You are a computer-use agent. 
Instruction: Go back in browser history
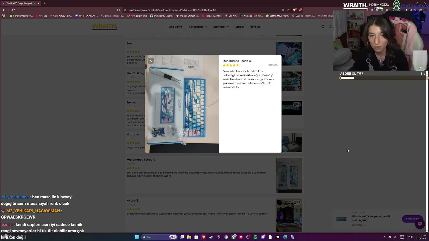point(4,10)
